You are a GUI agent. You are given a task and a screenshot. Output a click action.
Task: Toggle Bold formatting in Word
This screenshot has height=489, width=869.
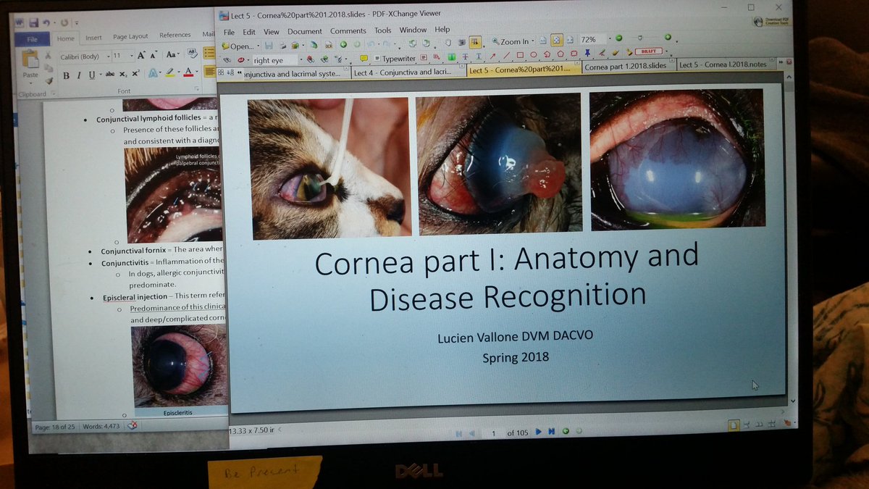66,75
